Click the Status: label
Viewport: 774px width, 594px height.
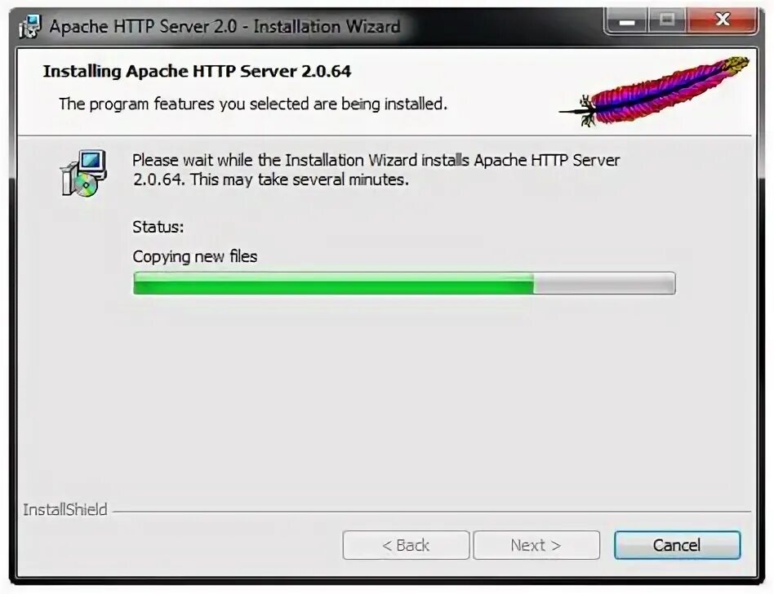click(158, 227)
